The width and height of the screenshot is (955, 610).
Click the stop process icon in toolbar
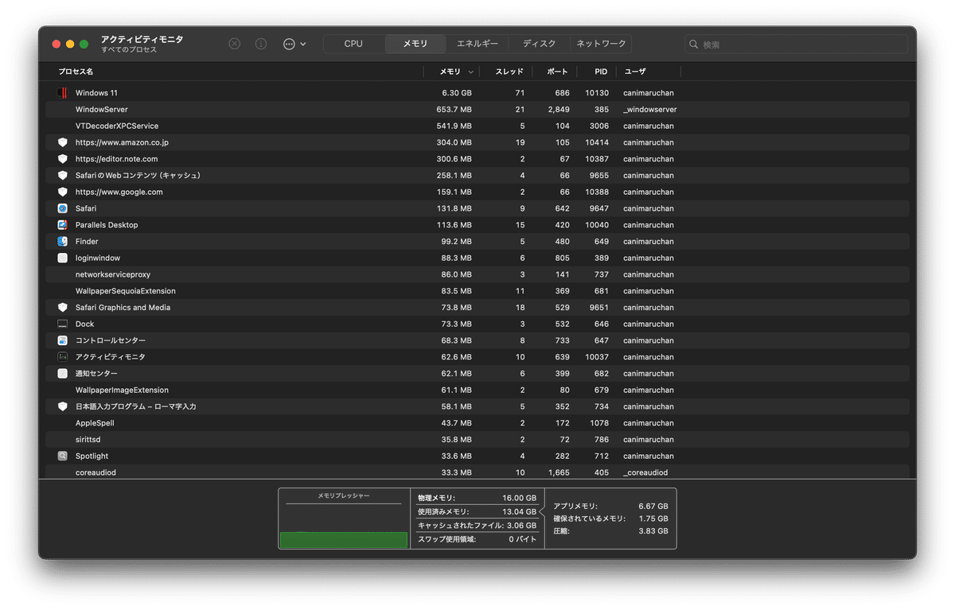tap(234, 44)
